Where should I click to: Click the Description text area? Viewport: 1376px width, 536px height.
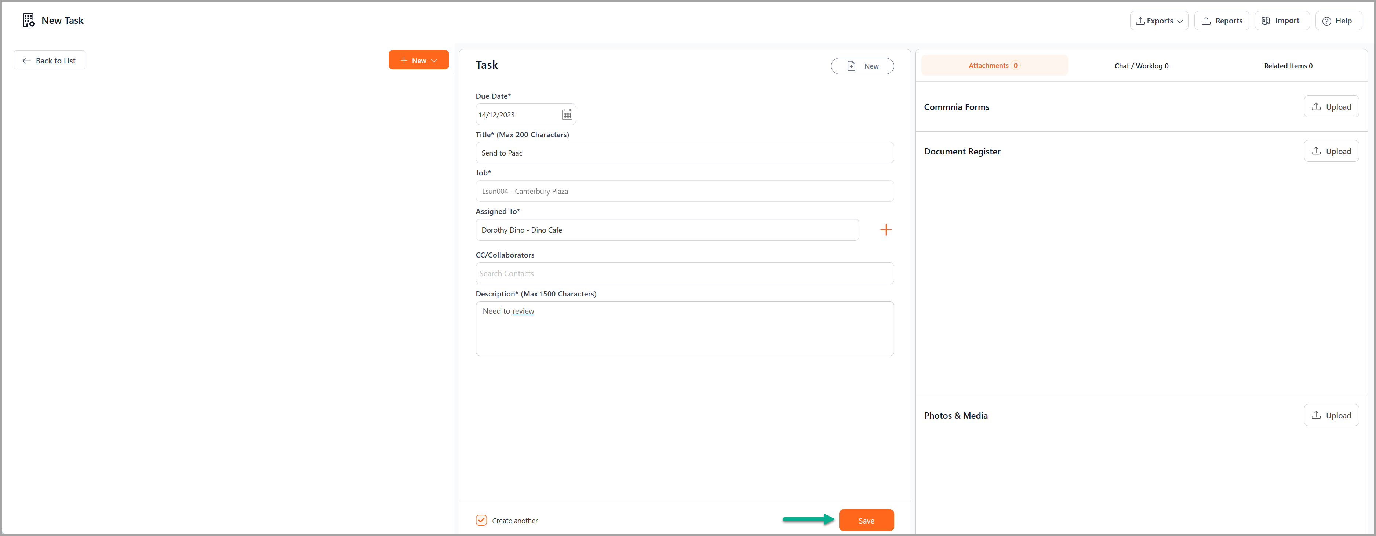pos(684,329)
